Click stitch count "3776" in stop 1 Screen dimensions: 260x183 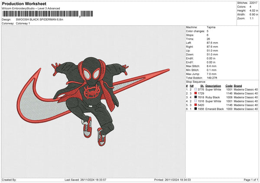(201, 89)
